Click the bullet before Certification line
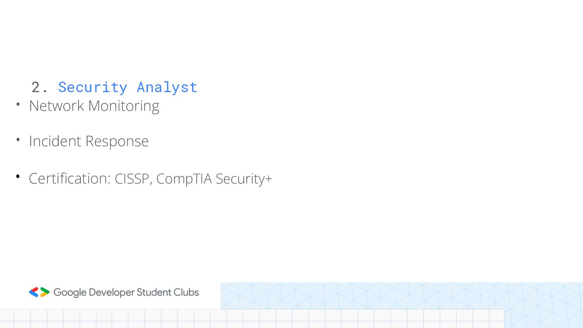Viewport: 583px width, 328px height. [x=18, y=177]
